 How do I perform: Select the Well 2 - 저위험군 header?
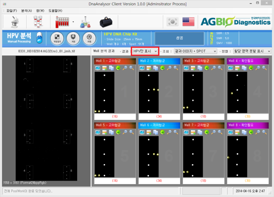159,61
